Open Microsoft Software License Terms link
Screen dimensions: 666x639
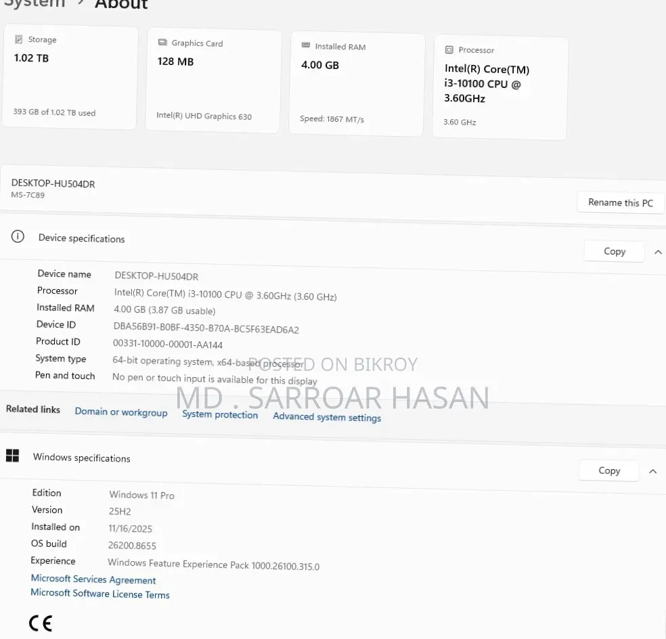99,594
